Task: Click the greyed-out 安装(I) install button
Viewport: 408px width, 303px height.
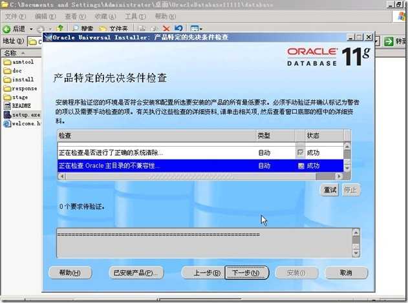Action: [296, 273]
